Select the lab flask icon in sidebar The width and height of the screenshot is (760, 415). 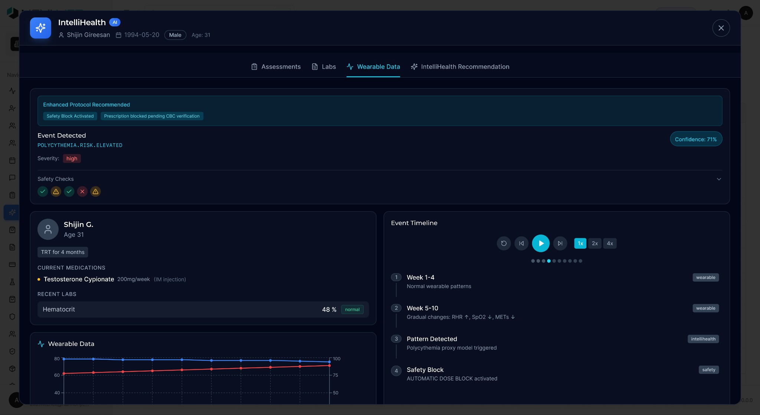12,282
